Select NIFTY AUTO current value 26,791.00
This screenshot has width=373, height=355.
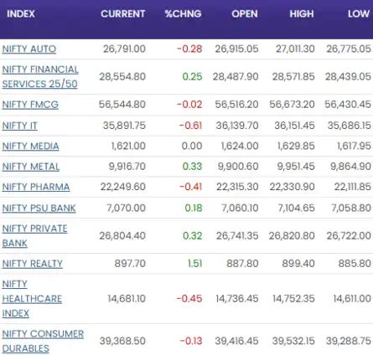click(x=124, y=49)
